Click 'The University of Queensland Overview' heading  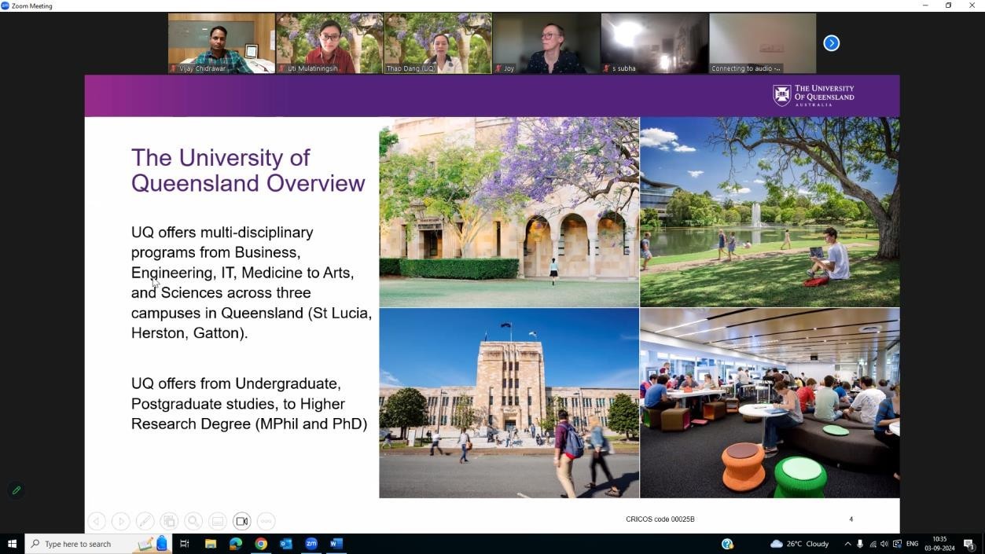[x=248, y=170]
